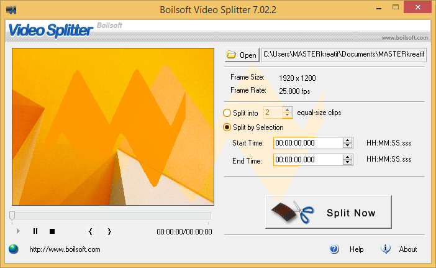Increase the number of equal-size clips
Screen dimensions: 436x268
pos(287,110)
